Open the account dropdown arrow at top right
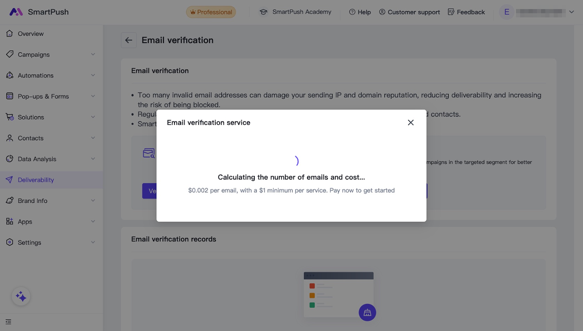The height and width of the screenshot is (331, 583). (571, 12)
